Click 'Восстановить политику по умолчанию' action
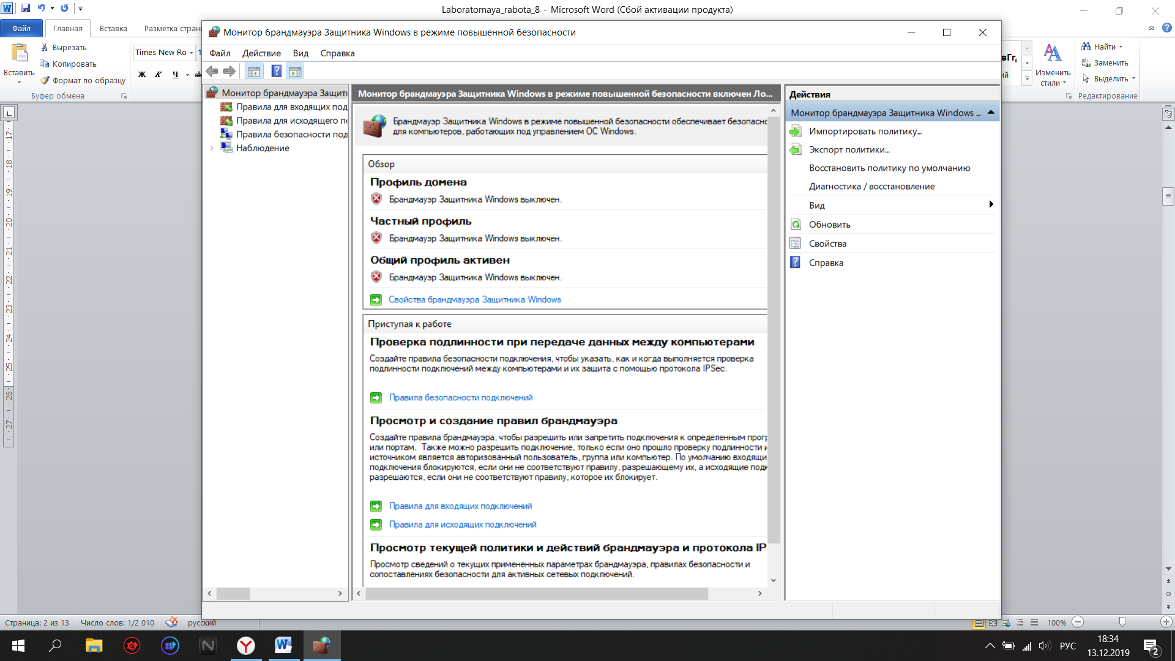 889,168
